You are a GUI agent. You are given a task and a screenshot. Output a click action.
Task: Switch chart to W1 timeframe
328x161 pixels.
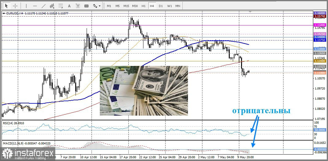170,6
